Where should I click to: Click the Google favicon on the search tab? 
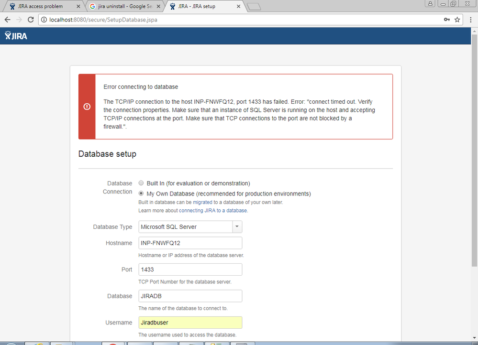tap(93, 6)
